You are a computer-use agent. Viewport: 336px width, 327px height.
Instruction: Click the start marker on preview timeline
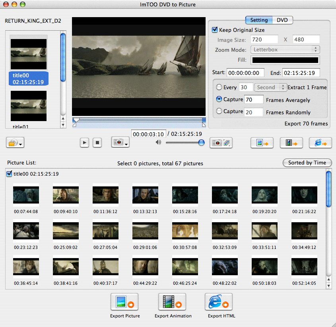(x=74, y=125)
